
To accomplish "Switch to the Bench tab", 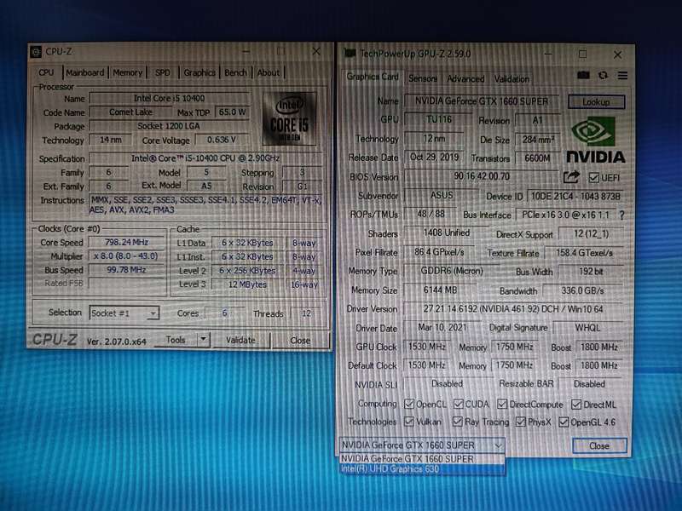I will pos(236,72).
